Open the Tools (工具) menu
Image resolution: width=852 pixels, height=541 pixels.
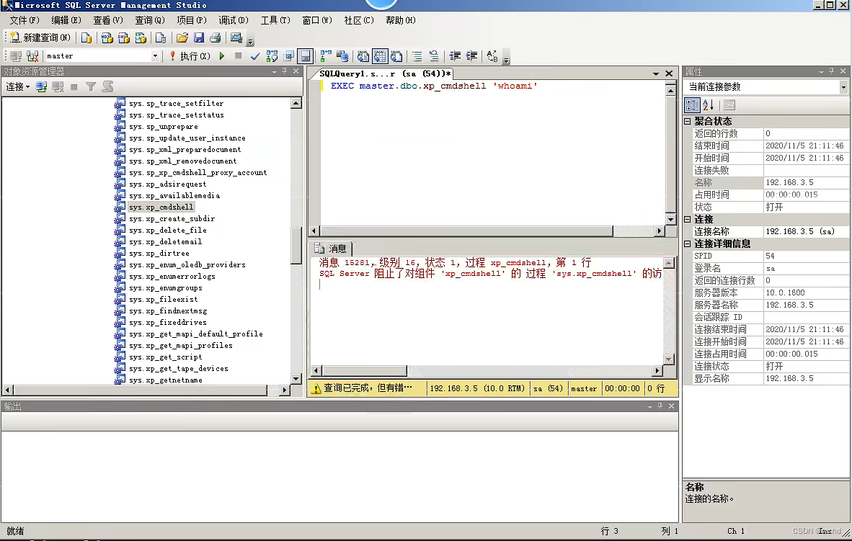pyautogui.click(x=275, y=20)
